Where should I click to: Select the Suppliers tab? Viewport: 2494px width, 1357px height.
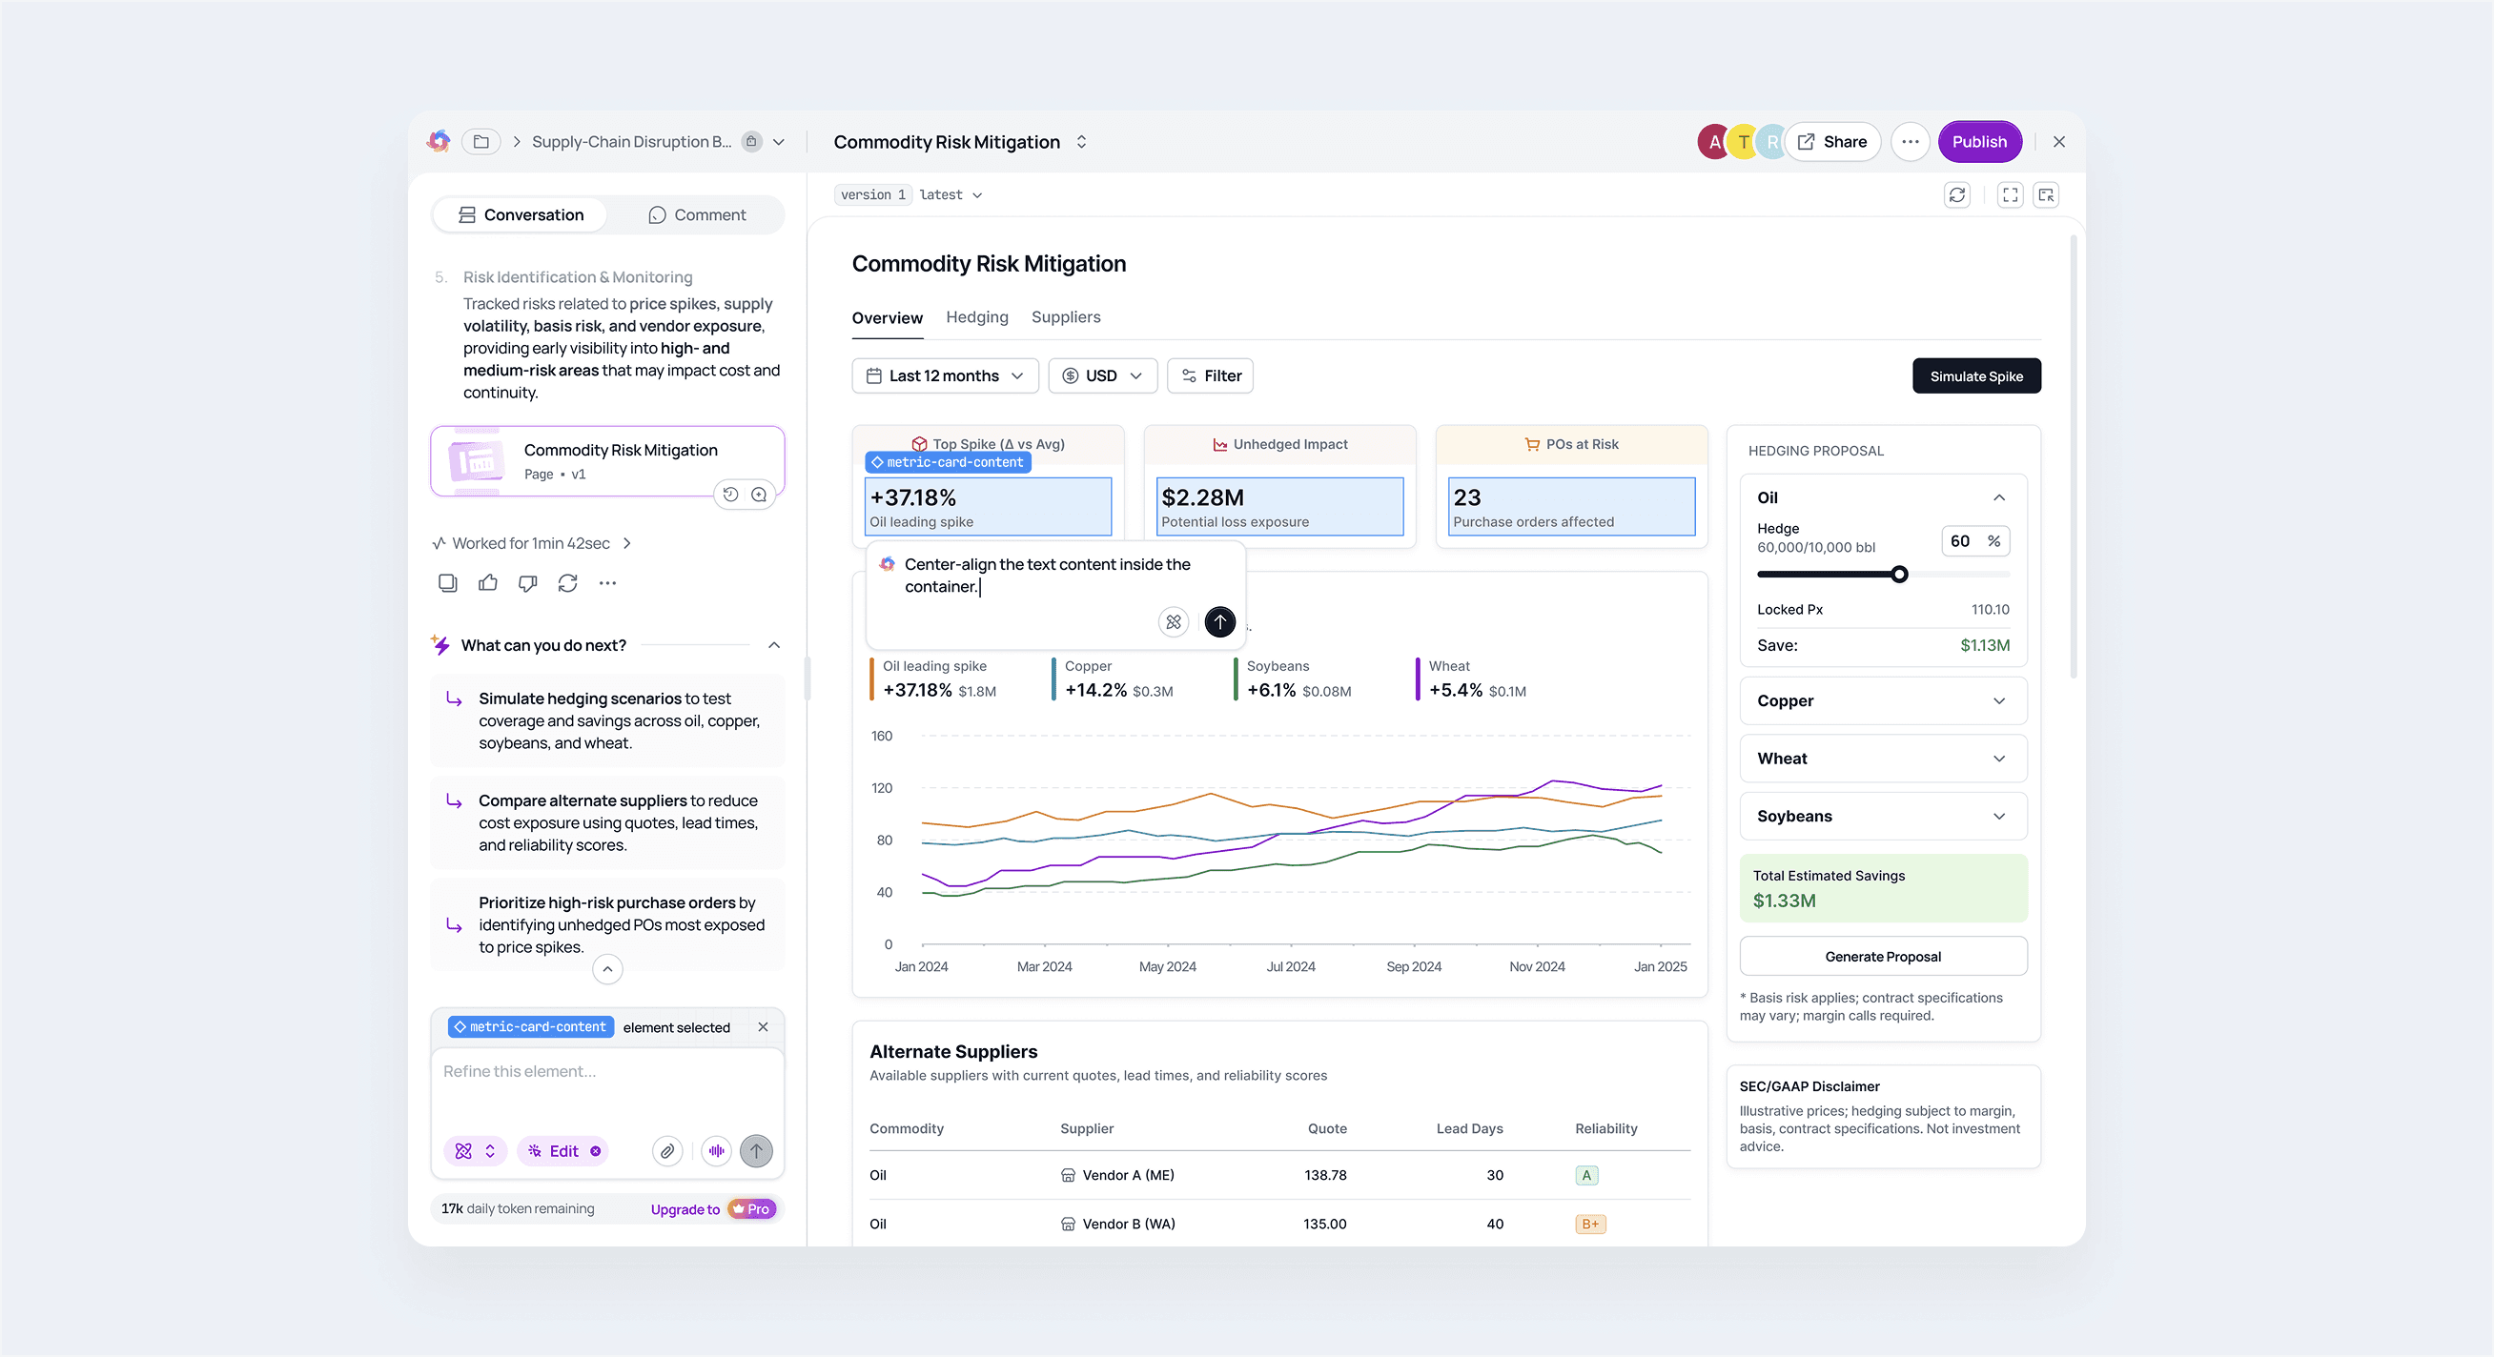point(1066,317)
